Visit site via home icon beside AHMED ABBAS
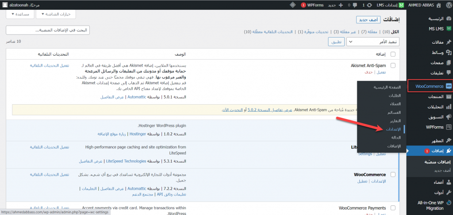 tap(439, 5)
